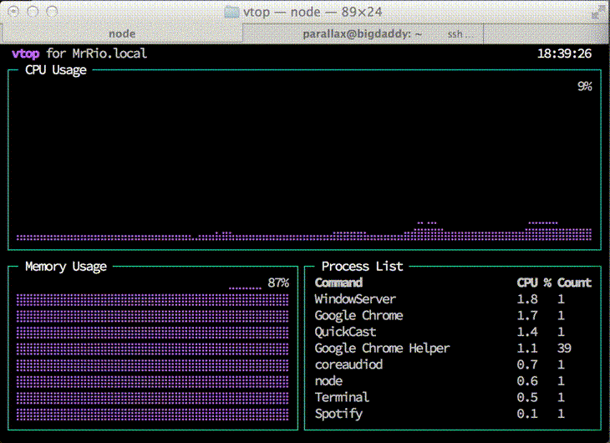
Task: Click the Command column header
Action: pos(338,283)
